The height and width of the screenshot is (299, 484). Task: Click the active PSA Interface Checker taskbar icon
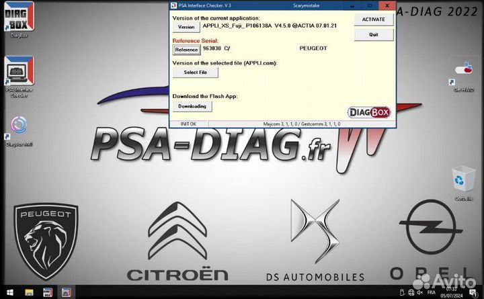click(x=66, y=292)
